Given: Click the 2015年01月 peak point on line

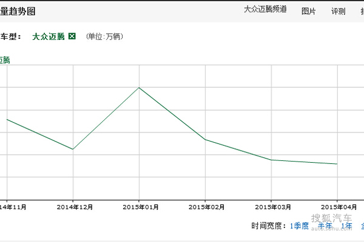Looking at the screenshot, I should pos(140,88).
